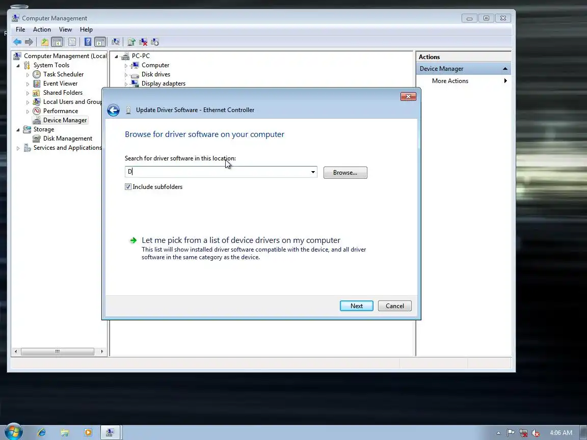Toggle Include subfolders checkbox
This screenshot has width=587, height=440.
128,187
